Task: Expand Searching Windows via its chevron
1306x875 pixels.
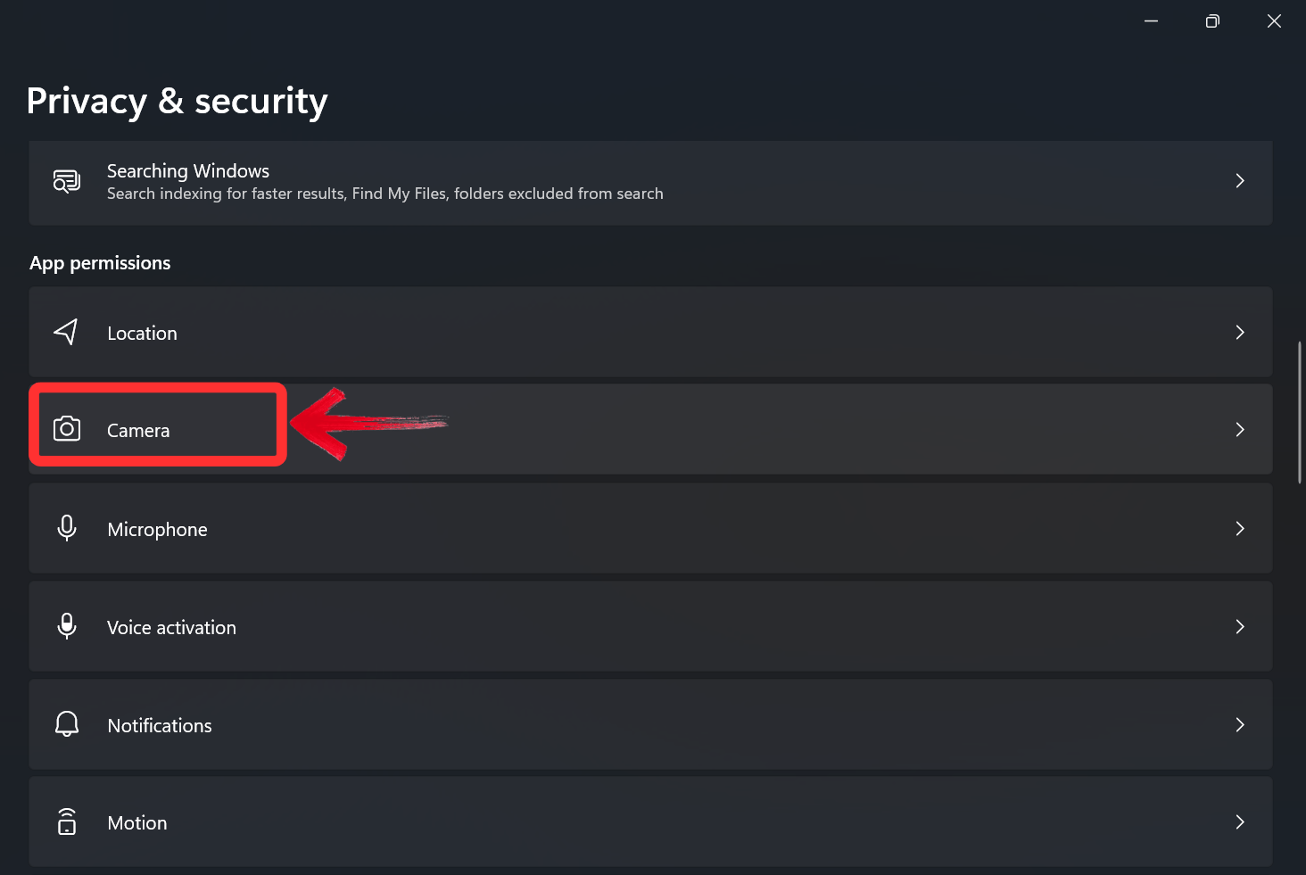Action: coord(1240,181)
